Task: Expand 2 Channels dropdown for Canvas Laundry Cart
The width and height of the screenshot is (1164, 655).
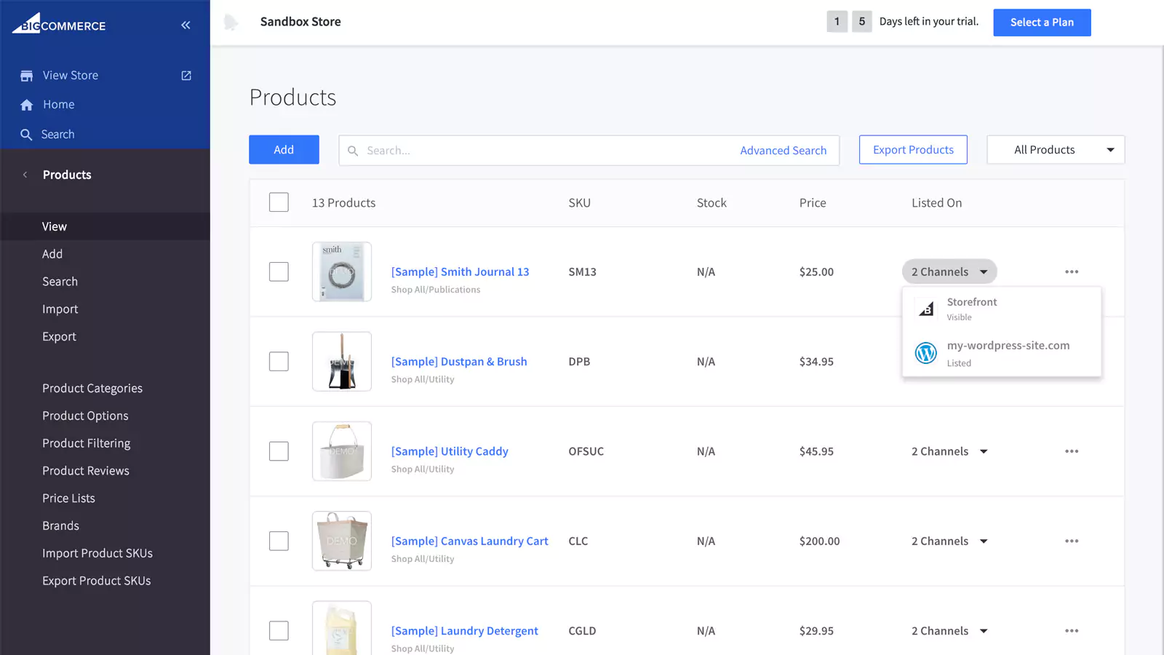Action: (949, 541)
